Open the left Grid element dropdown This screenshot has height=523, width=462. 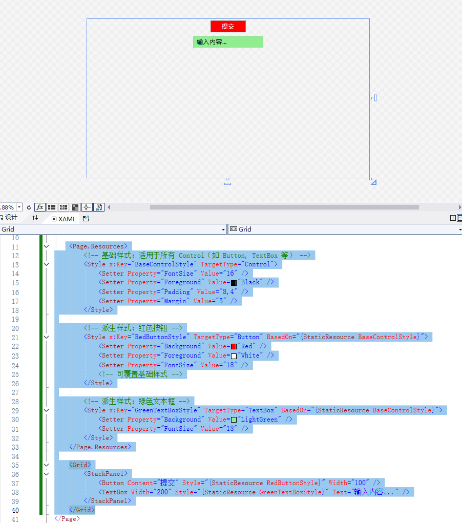(223, 229)
